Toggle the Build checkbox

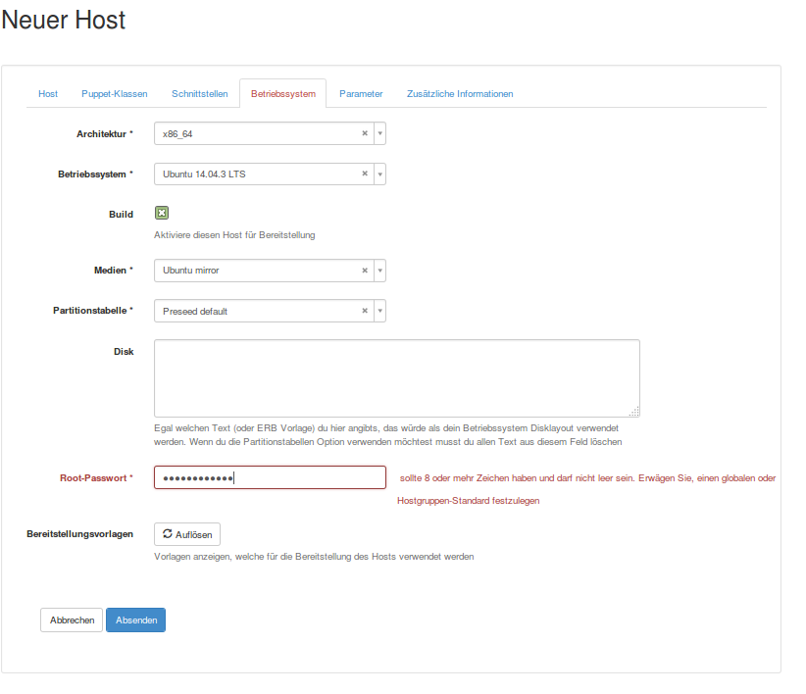click(x=162, y=214)
